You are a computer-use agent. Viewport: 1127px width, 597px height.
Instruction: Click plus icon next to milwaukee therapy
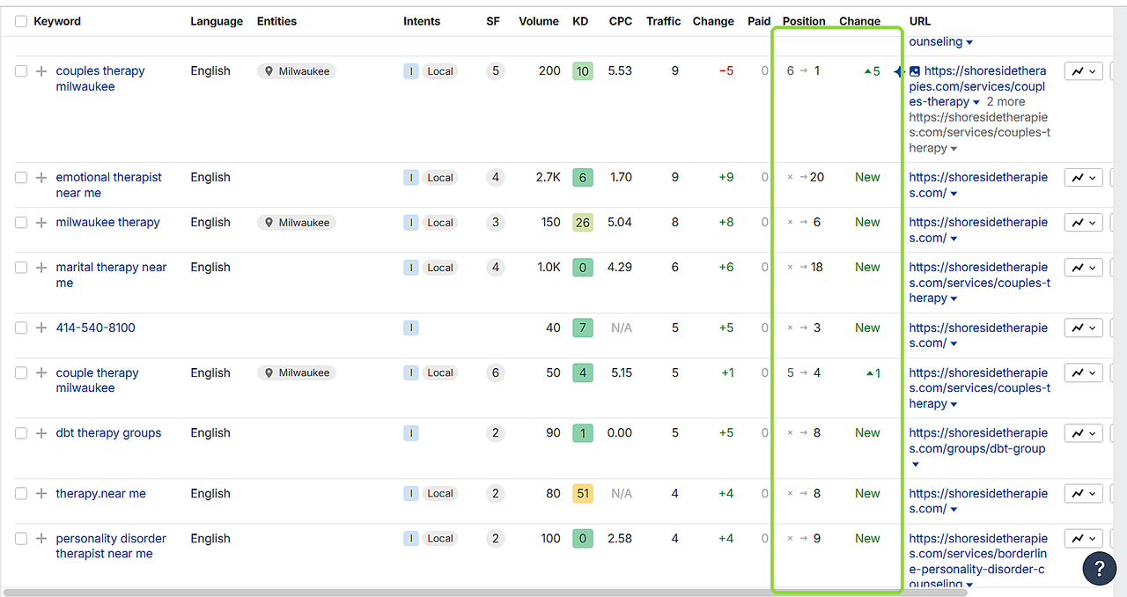pyautogui.click(x=41, y=223)
